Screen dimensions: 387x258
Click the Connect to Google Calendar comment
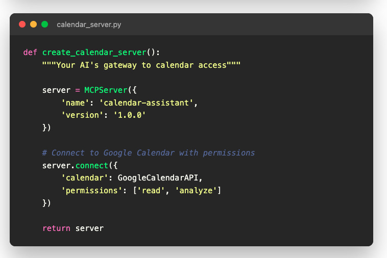pos(149,153)
